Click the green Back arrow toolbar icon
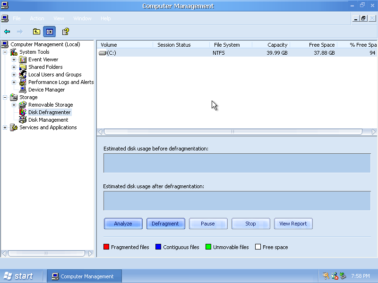This screenshot has width=378, height=283. pyautogui.click(x=7, y=32)
